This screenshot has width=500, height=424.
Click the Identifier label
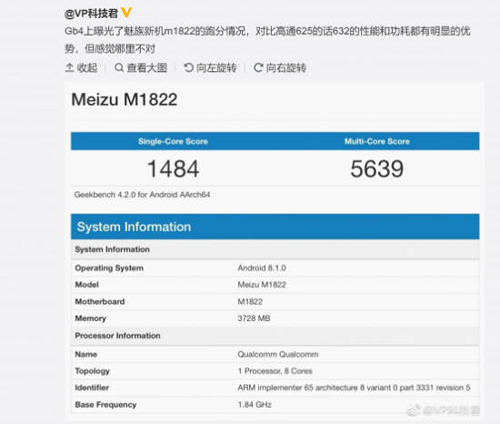[92, 388]
